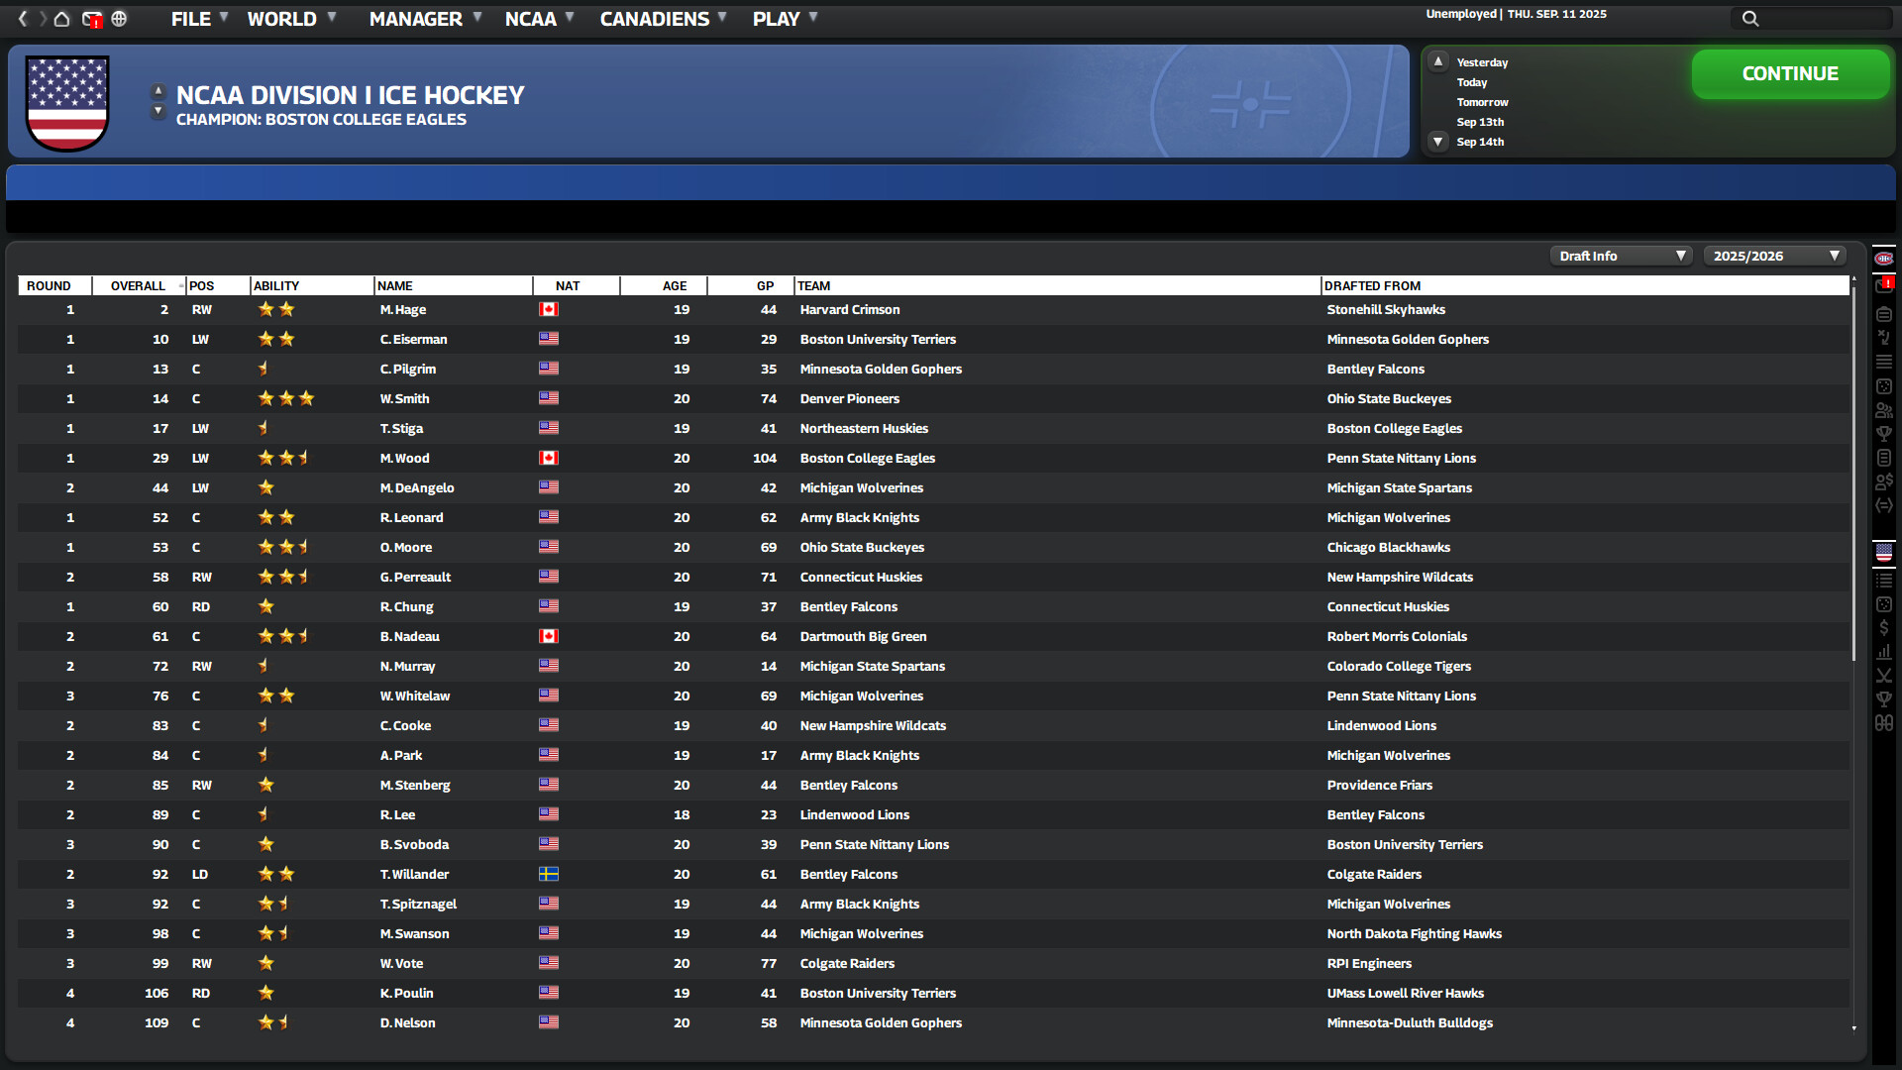Select Sep 14th in the date panel
Viewport: 1902px width, 1070px height.
1480,142
